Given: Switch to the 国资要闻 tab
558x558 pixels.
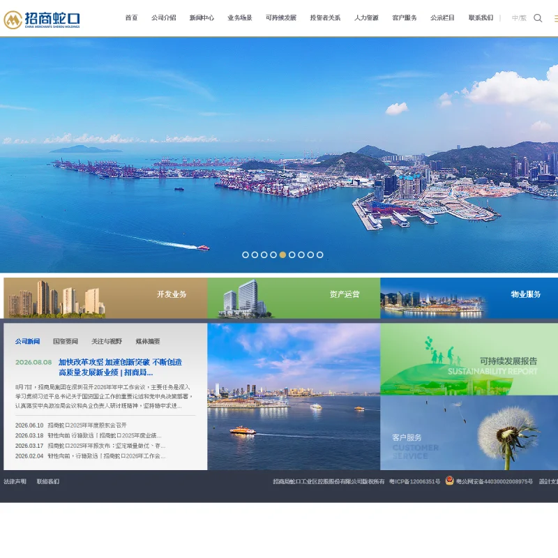Looking at the screenshot, I should (x=66, y=341).
